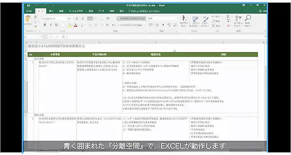Click the 共有 share button

pos(263,11)
